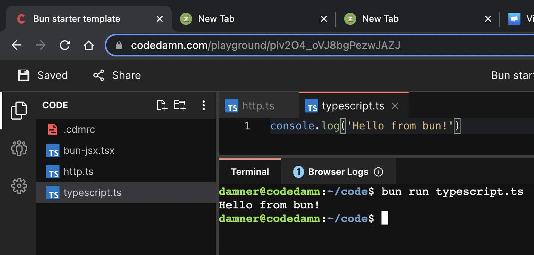534x255 pixels.
Task: Go to the browser home page
Action: [88, 46]
